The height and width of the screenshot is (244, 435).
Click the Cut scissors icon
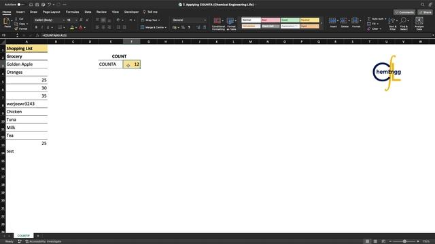tap(16, 19)
